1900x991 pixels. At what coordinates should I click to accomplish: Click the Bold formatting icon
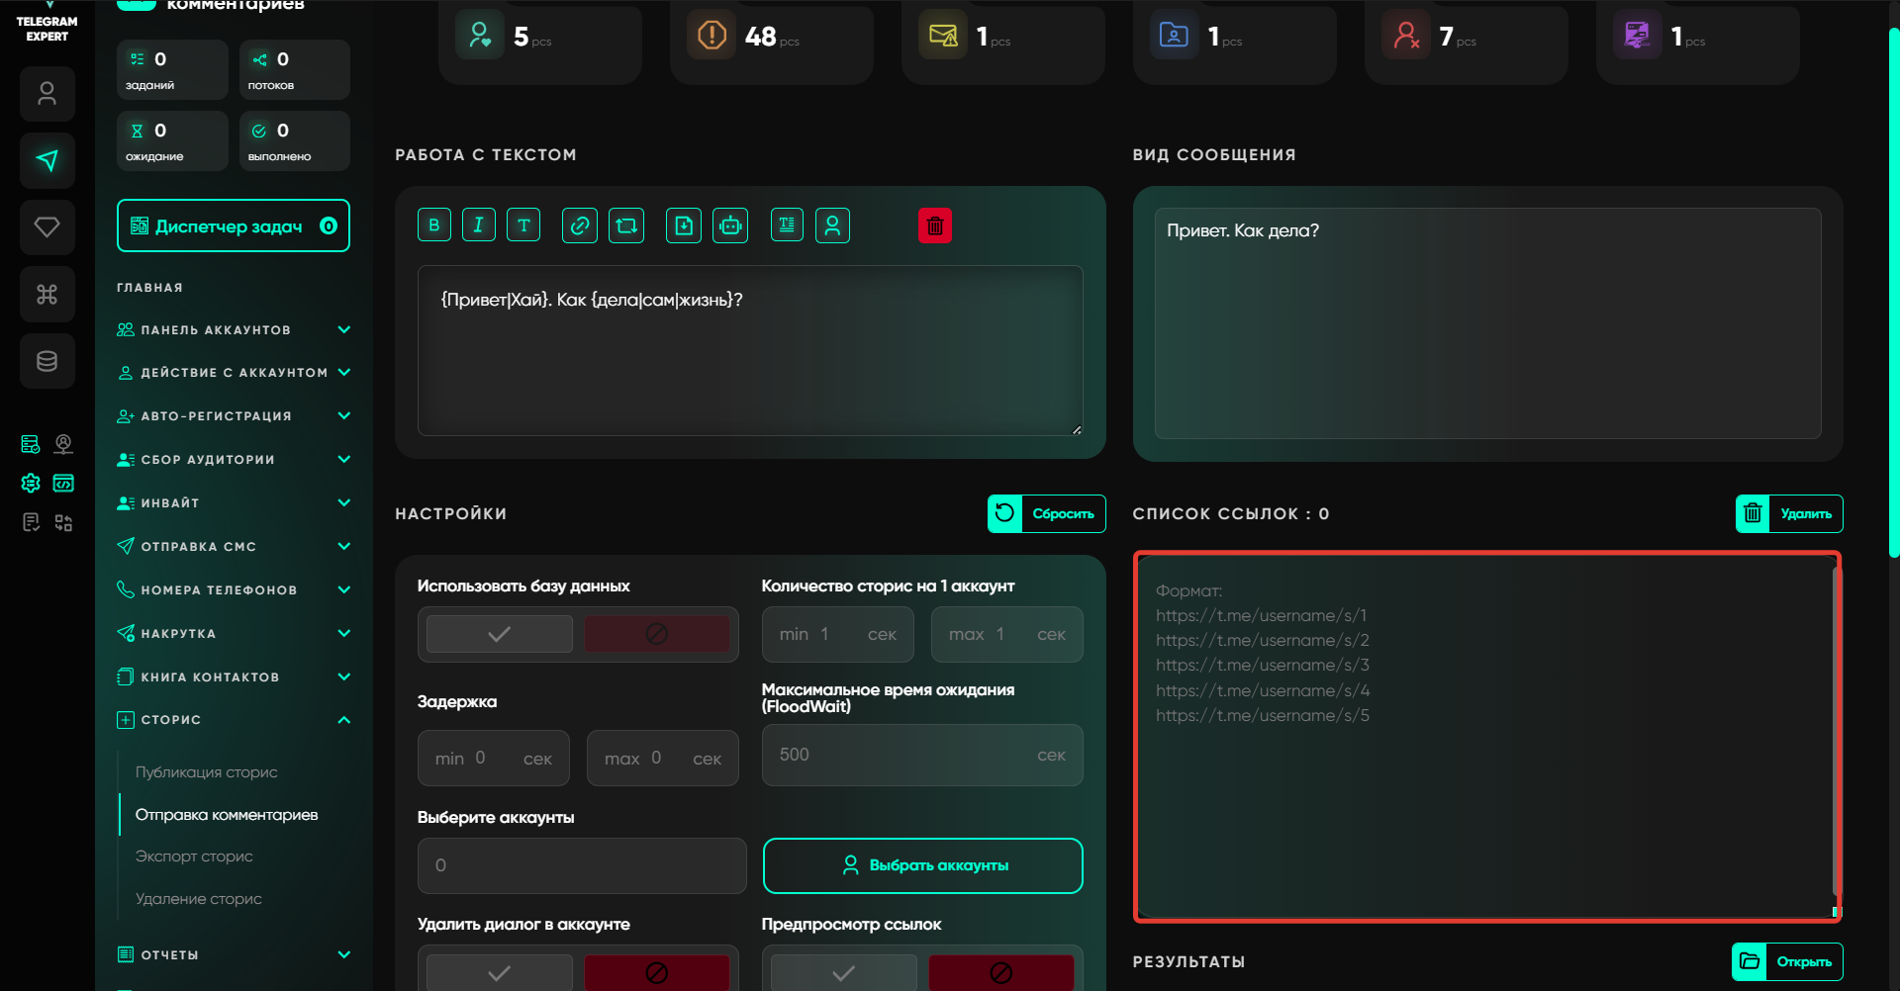point(433,225)
